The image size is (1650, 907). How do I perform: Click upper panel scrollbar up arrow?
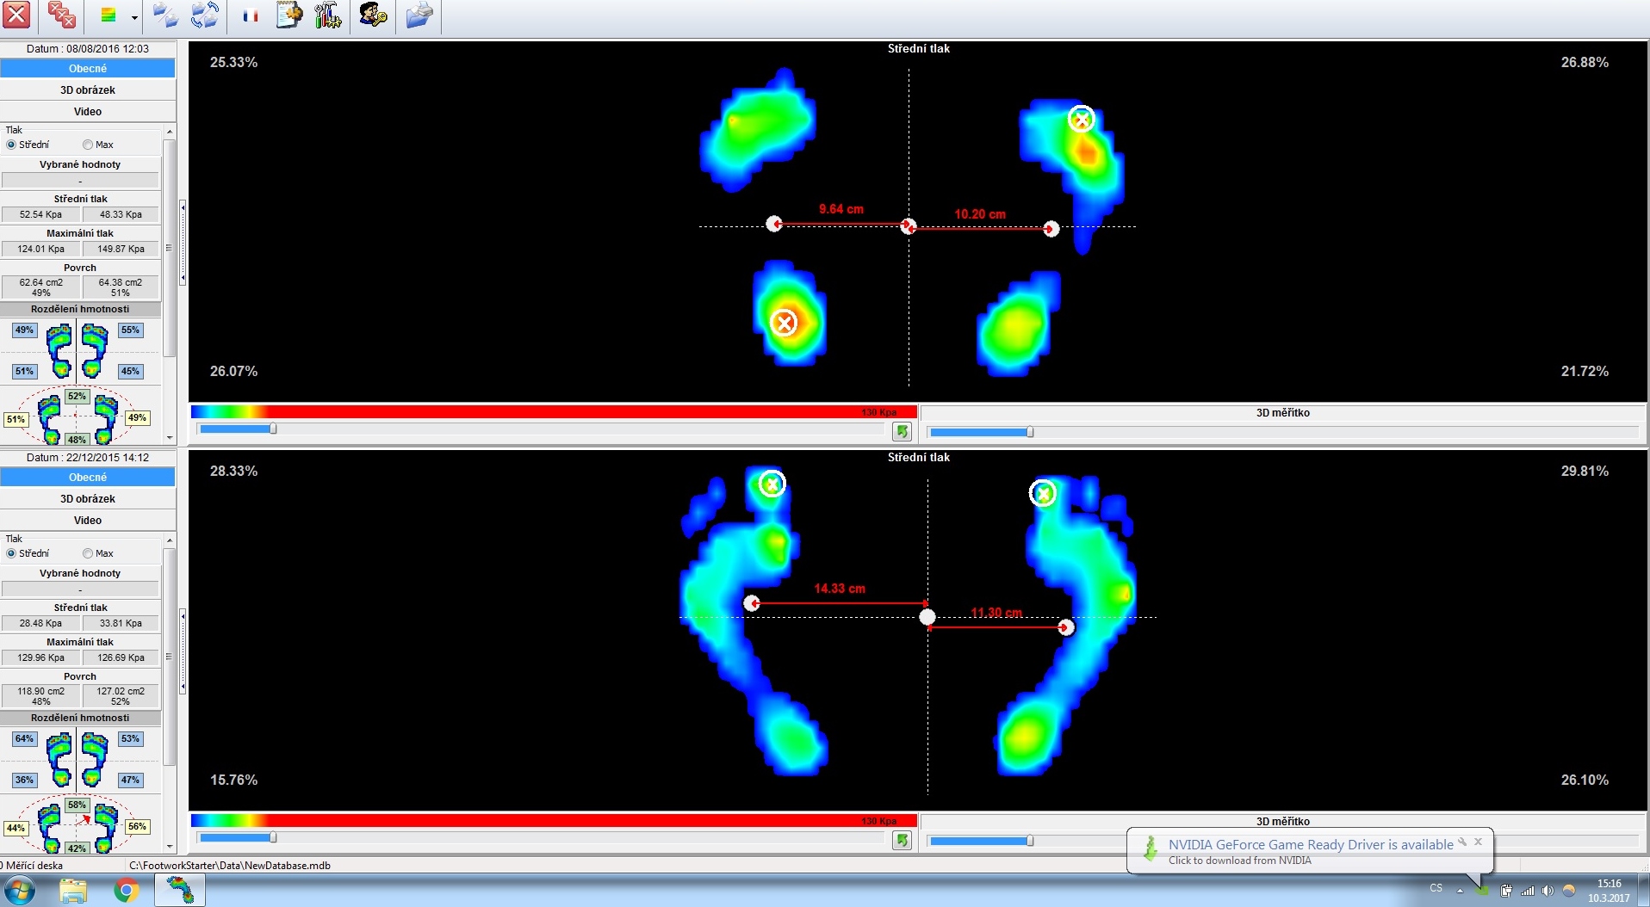[x=170, y=132]
